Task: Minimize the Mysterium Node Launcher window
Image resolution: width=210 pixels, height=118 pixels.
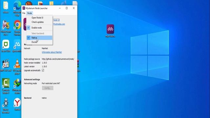Action: [x=60, y=8]
